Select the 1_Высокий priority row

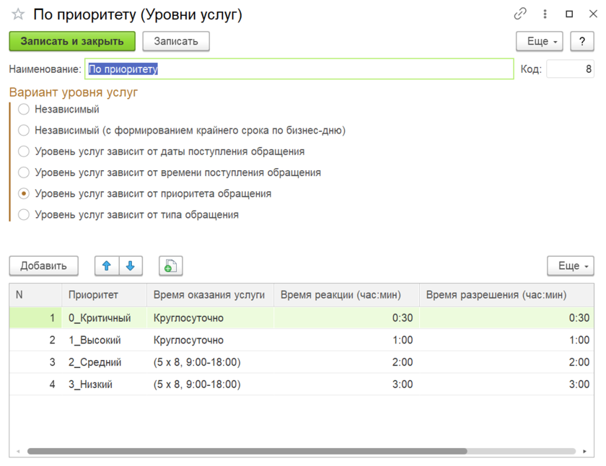coord(95,340)
